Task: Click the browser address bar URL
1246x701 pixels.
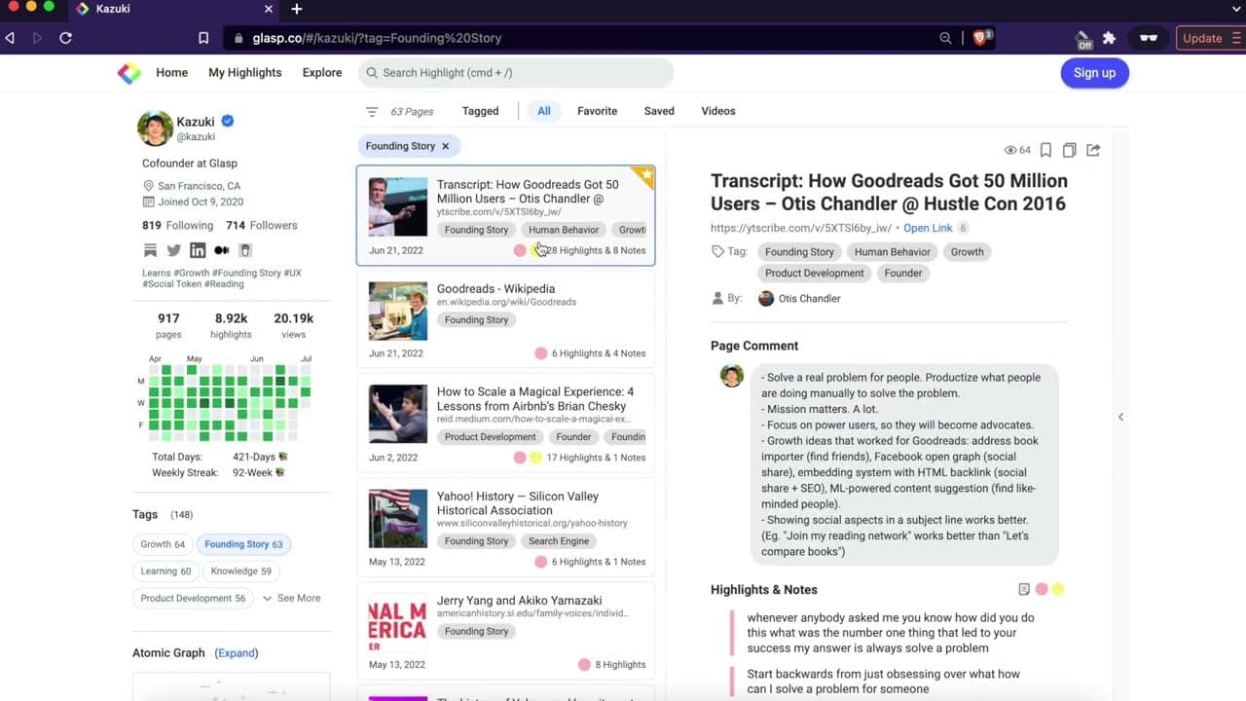Action: pos(377,38)
